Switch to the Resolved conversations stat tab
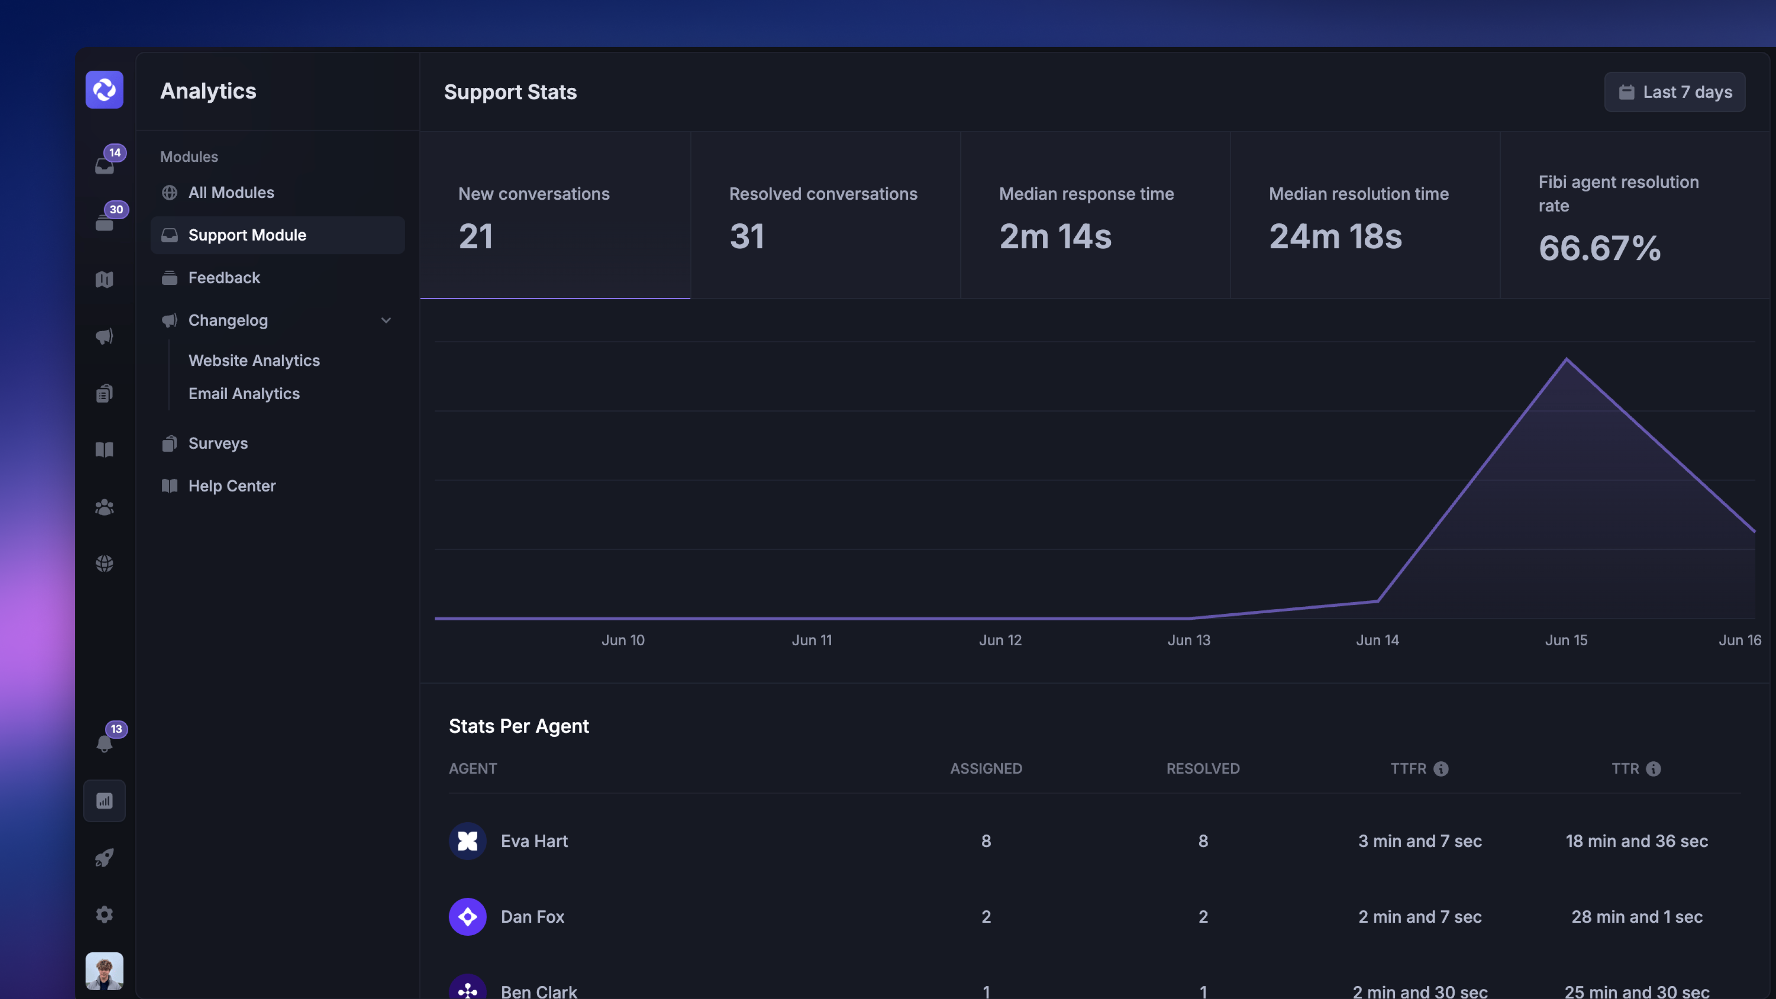Screen dimensions: 1776x999 click(825, 216)
